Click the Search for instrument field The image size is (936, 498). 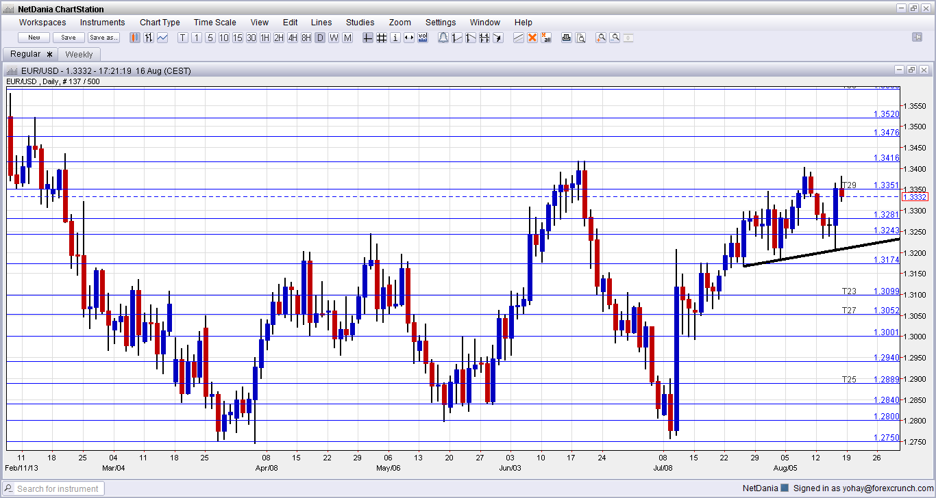pyautogui.click(x=54, y=488)
